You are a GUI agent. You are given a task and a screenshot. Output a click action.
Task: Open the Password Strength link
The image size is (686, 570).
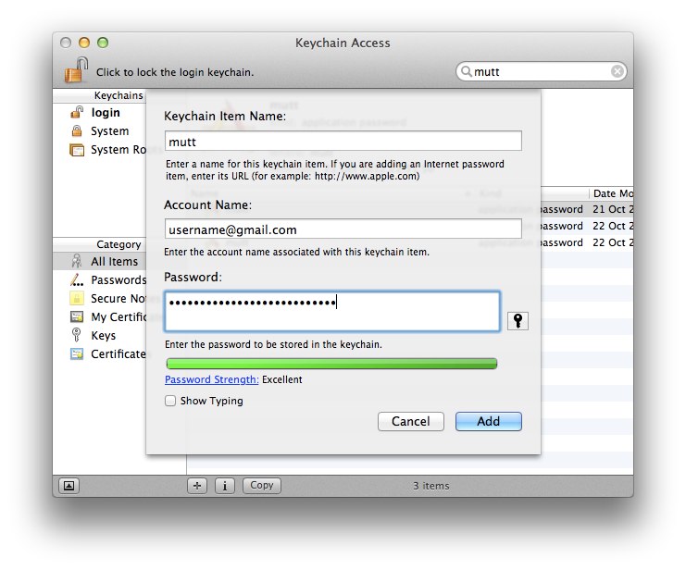coord(211,379)
